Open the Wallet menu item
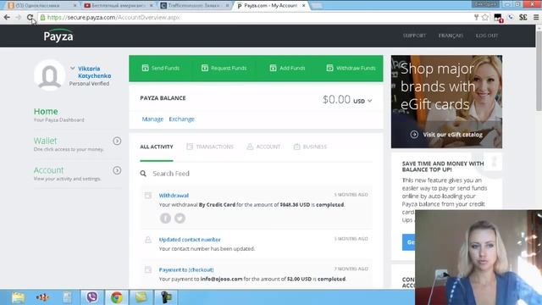 45,141
